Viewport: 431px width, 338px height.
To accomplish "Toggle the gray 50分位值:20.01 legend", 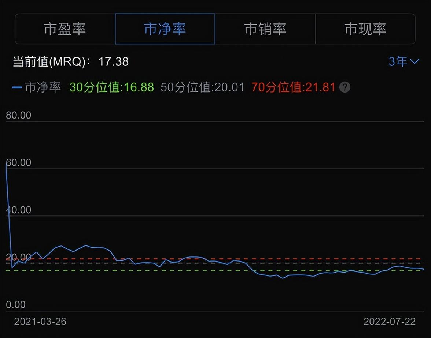I will 202,87.
